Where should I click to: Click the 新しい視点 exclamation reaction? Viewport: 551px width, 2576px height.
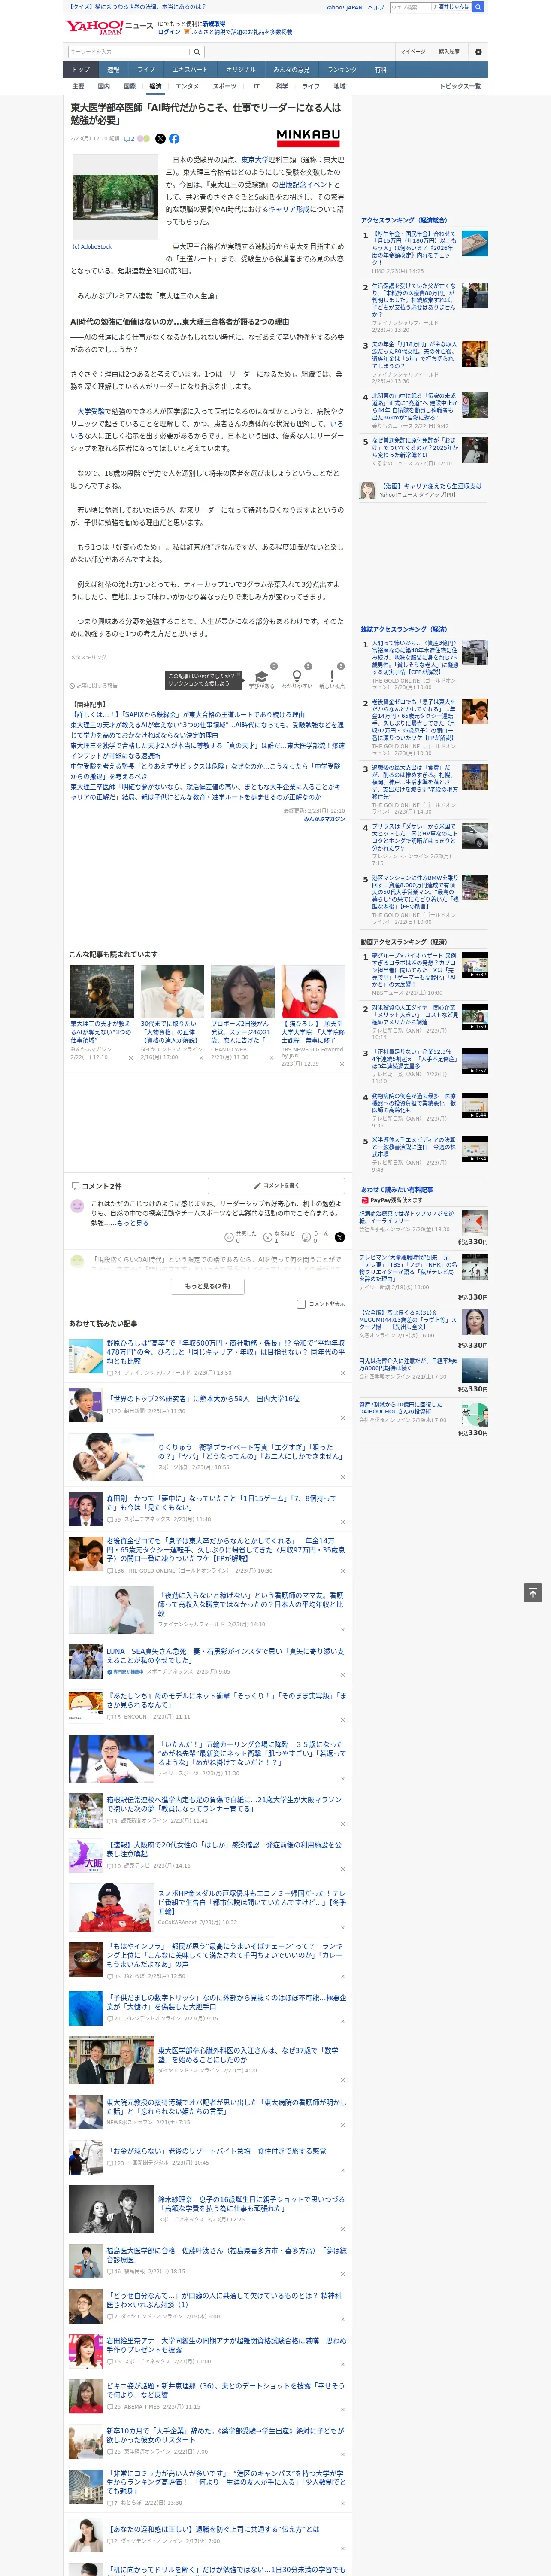point(332,678)
